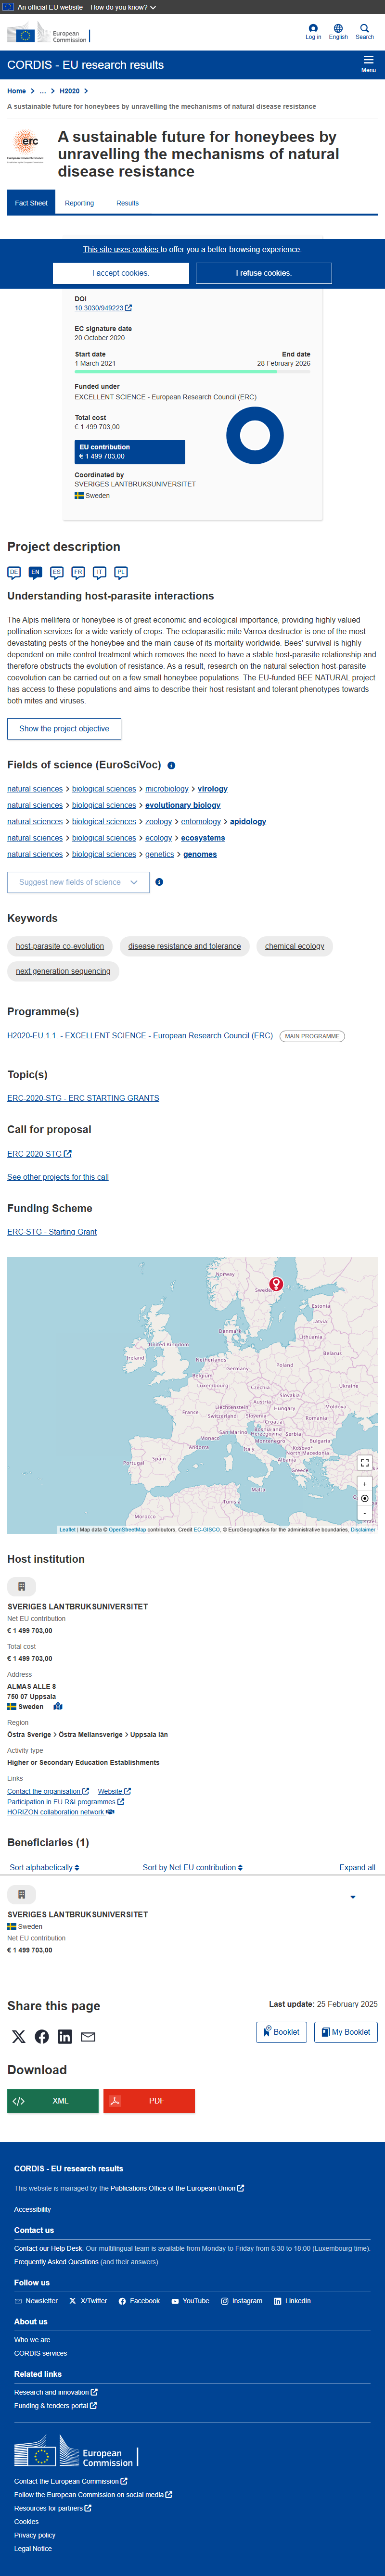Select the DE language toggle

pyautogui.click(x=14, y=573)
